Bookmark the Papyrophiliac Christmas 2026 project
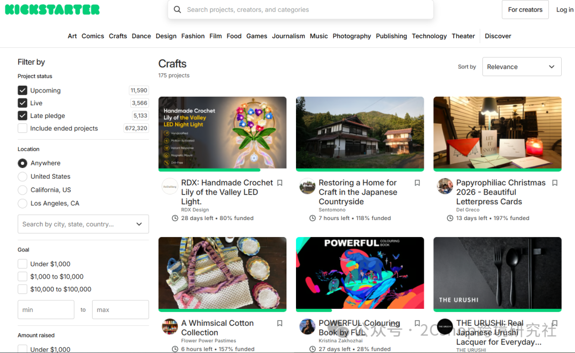The image size is (575, 353). 555,183
